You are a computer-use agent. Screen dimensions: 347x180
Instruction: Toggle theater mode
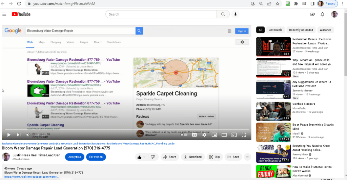tap(224, 135)
